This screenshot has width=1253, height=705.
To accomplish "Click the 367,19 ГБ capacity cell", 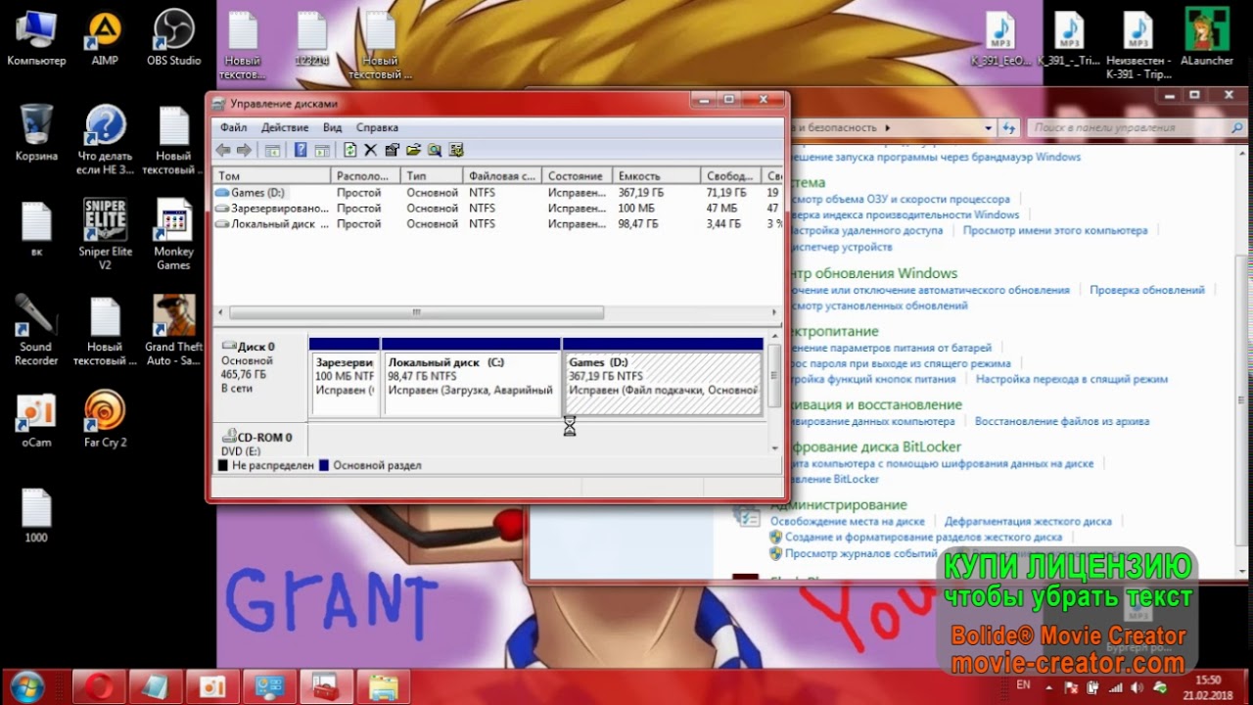I will pos(640,193).
